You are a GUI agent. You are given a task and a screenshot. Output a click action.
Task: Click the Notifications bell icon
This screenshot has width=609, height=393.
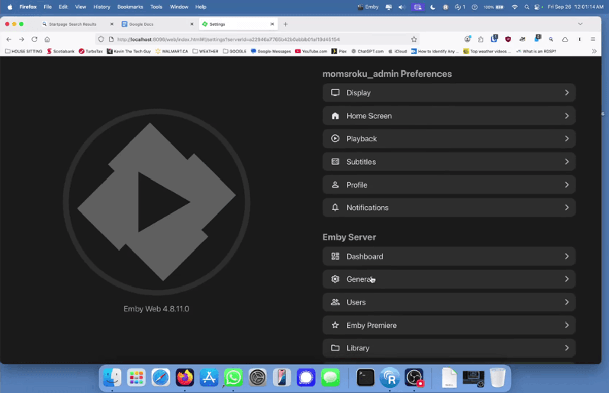[x=335, y=207]
